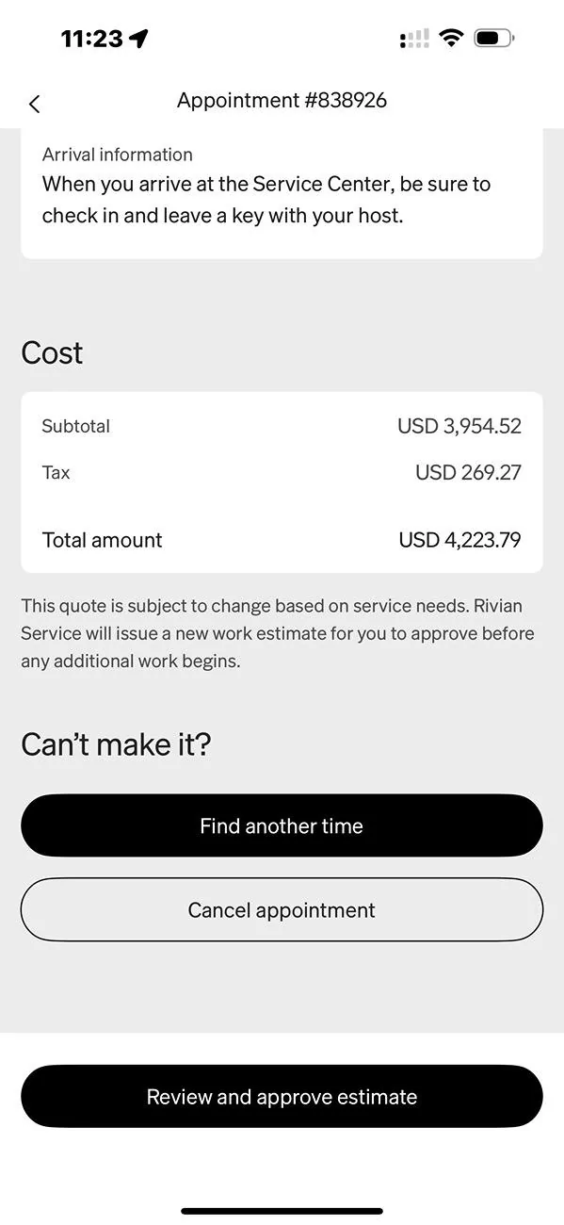The image size is (564, 1225).
Task: Tap the Arrival information label
Action: point(117,155)
